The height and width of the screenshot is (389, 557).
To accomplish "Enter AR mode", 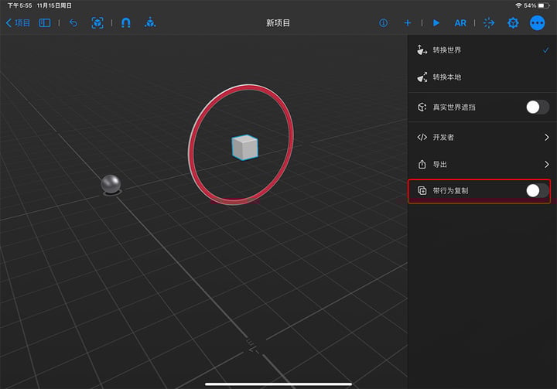I will tap(460, 23).
